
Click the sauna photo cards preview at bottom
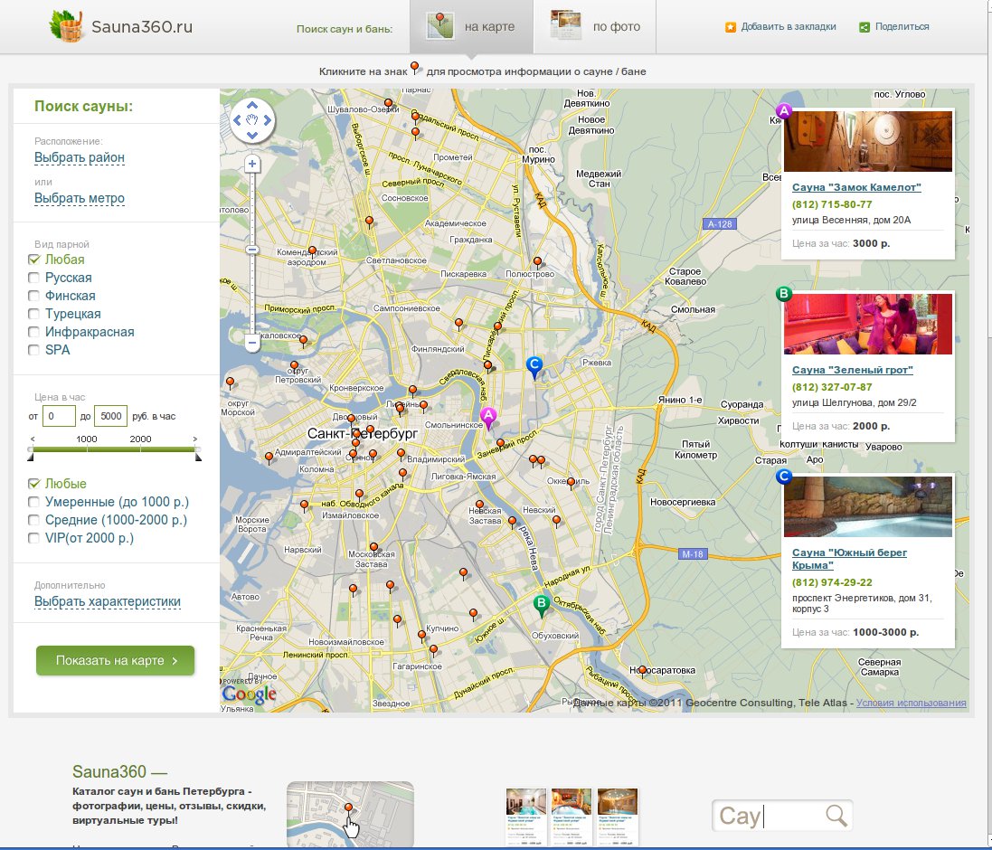(572, 817)
